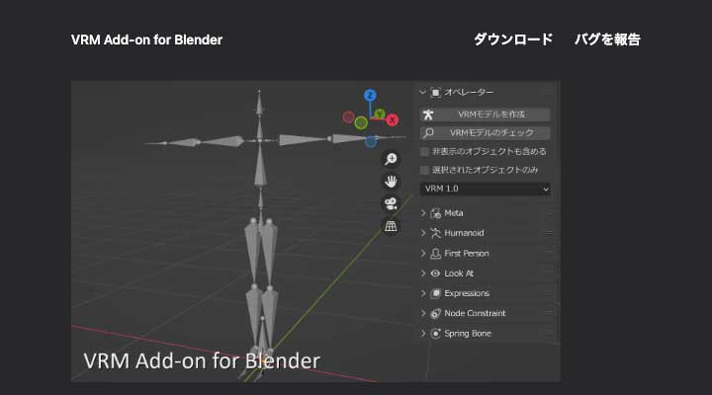Screen dimensions: 712x395
Task: Click the magnifier icon on VRMモデルのチェック
Action: coord(428,133)
